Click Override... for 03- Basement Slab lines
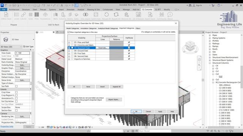This screenshot has width=243, height=136. click(103, 48)
